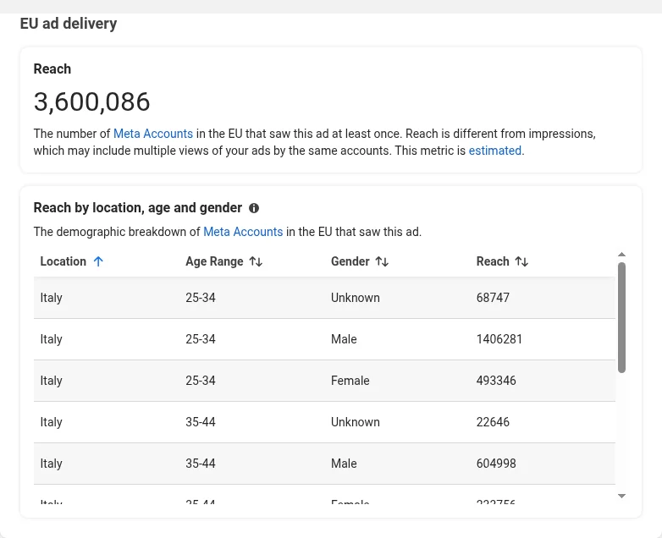Click the EU ad delivery heading
662x538 pixels.
pos(69,24)
